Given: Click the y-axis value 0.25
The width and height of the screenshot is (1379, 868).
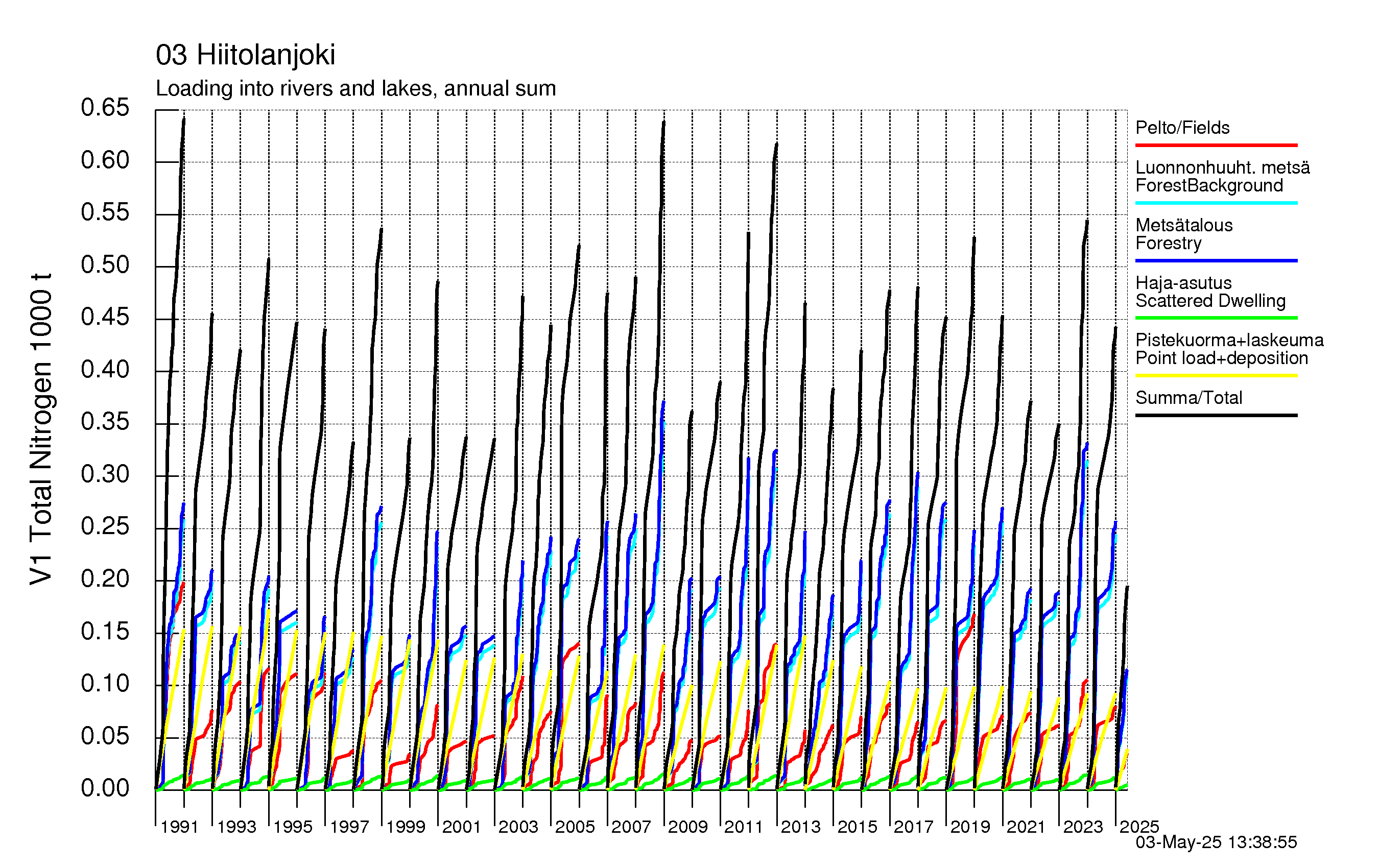Looking at the screenshot, I should click(x=105, y=527).
